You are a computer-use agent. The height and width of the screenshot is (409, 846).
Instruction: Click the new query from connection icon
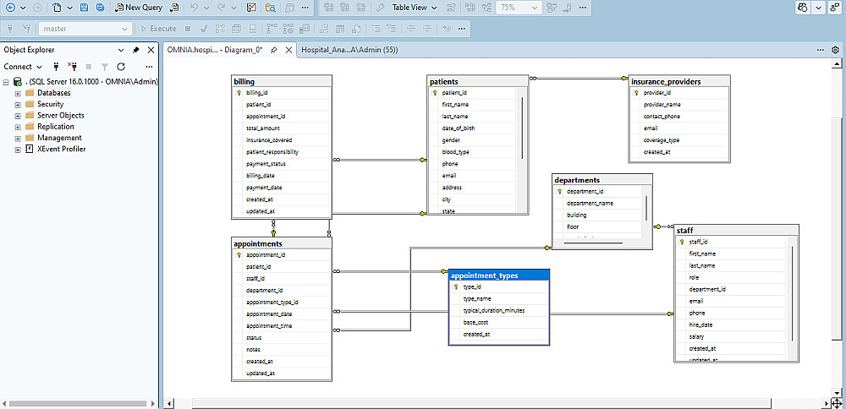[x=173, y=8]
